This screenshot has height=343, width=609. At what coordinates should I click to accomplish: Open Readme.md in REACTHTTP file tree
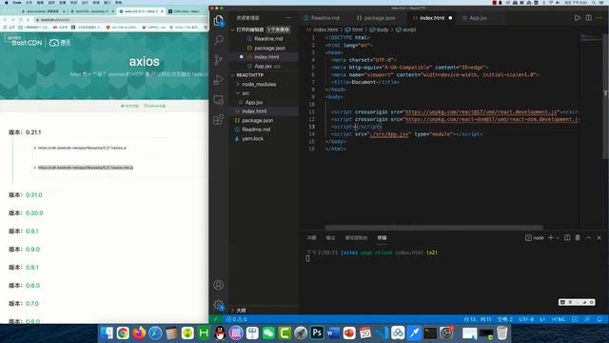tap(256, 130)
